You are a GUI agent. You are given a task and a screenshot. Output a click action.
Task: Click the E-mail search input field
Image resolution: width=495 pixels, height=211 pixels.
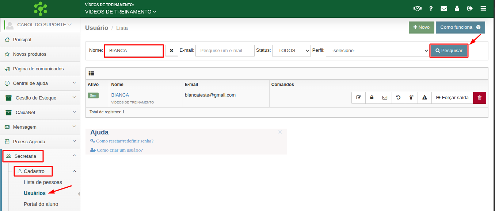pyautogui.click(x=225, y=51)
